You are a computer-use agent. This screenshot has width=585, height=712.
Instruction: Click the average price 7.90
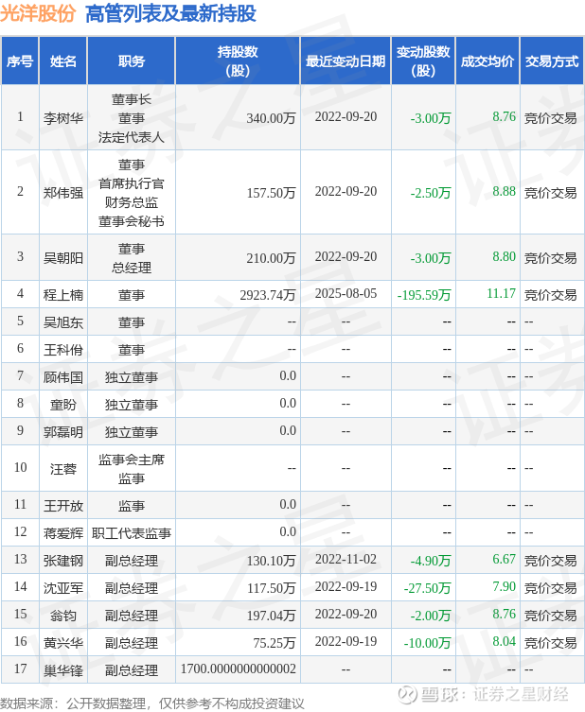[505, 586]
